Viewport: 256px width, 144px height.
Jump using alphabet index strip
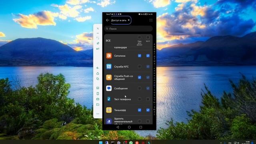[154, 79]
